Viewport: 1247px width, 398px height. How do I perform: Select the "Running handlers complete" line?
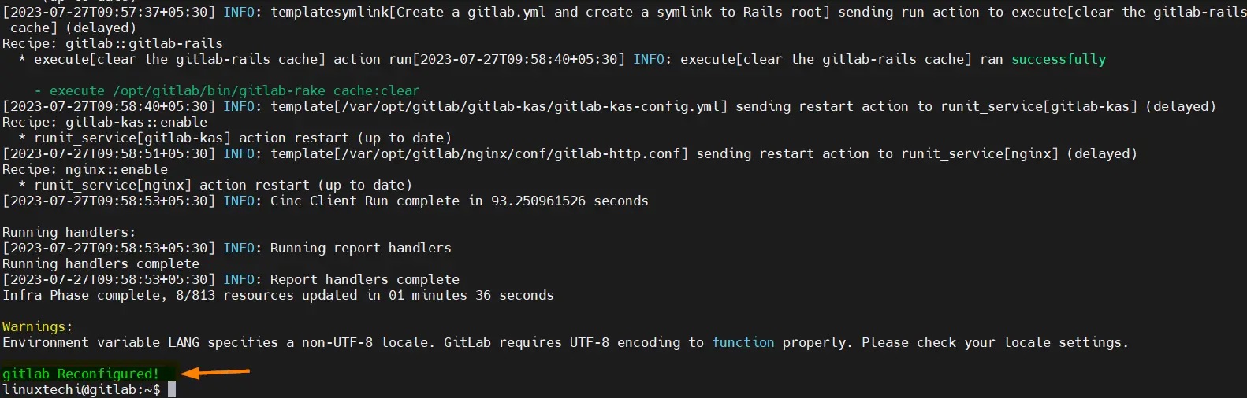(x=101, y=263)
